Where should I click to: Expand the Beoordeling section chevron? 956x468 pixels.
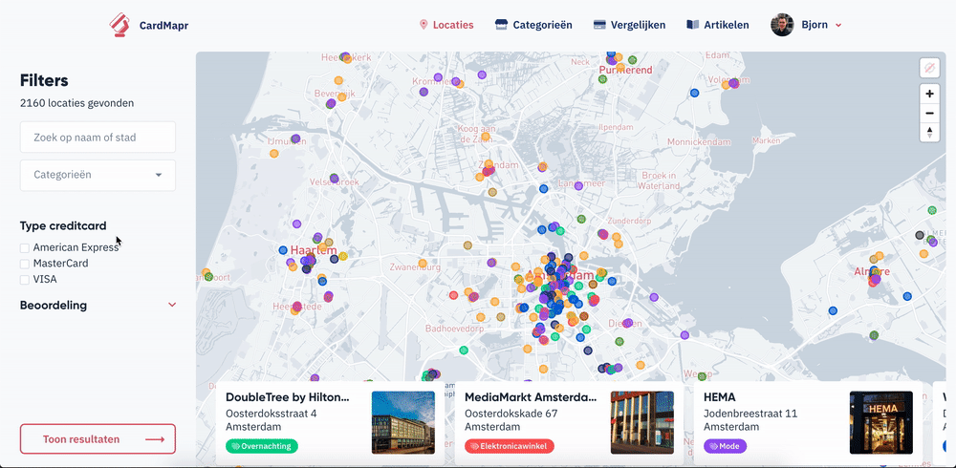click(x=172, y=306)
